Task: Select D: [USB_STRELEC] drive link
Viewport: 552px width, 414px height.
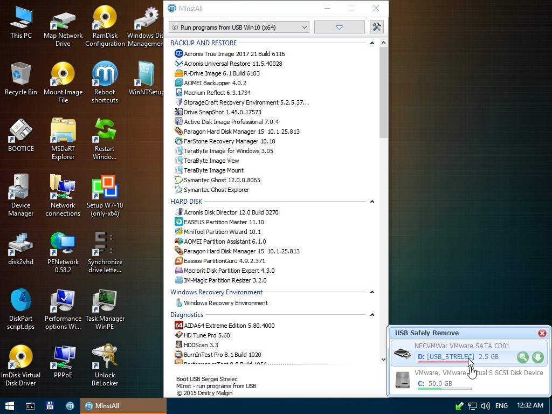Action: 446,357
